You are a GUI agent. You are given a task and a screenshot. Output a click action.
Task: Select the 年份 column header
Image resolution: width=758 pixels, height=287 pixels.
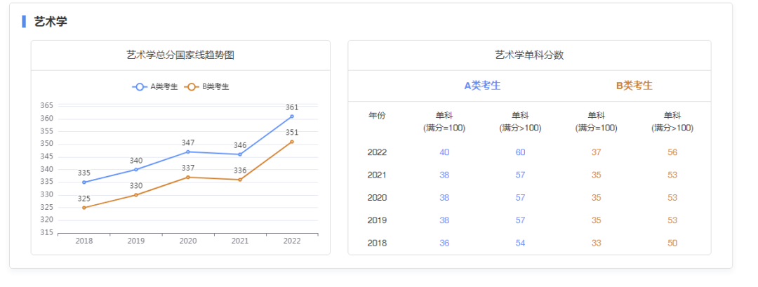click(377, 116)
